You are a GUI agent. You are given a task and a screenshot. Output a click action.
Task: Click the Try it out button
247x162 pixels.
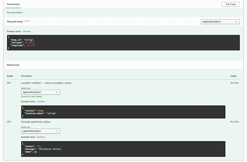pos(230,4)
